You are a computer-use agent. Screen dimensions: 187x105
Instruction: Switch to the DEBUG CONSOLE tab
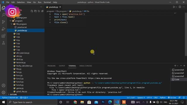[86, 66]
